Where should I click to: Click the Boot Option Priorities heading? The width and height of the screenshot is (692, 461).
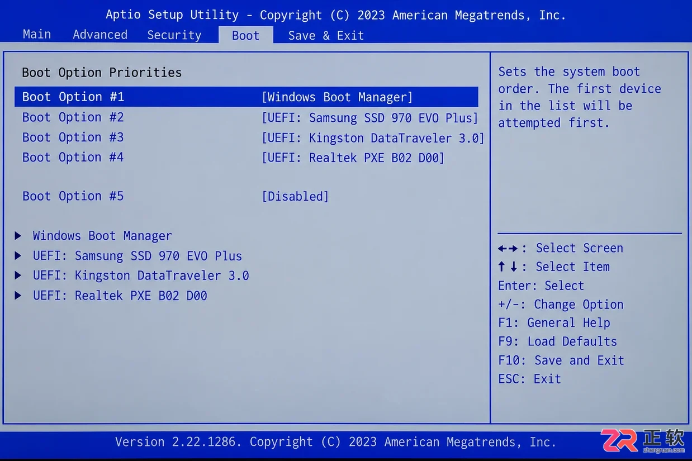click(x=102, y=73)
